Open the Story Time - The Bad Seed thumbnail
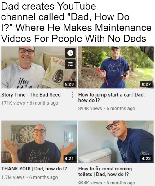 39,67
